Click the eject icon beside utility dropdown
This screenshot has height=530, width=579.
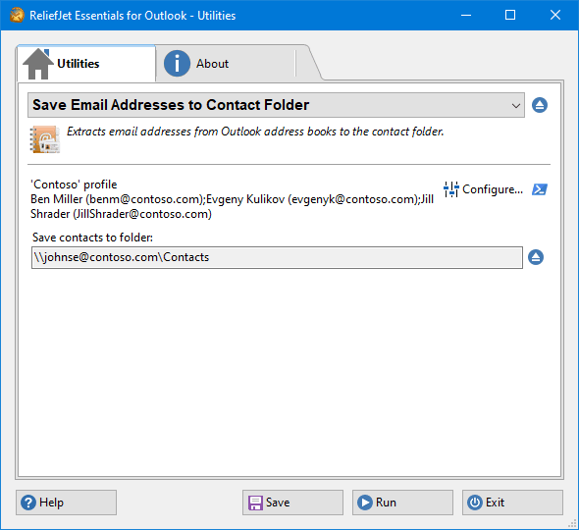coord(540,105)
